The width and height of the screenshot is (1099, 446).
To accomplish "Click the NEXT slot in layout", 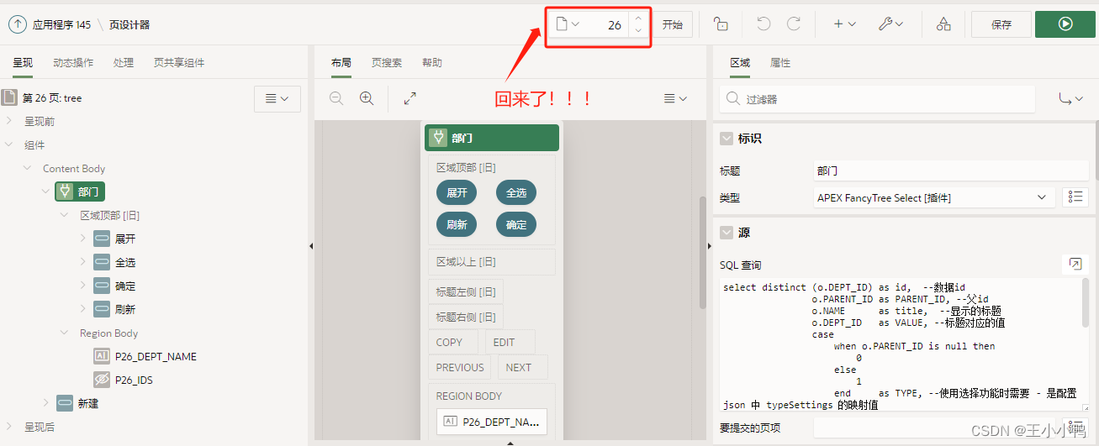I will tap(523, 367).
